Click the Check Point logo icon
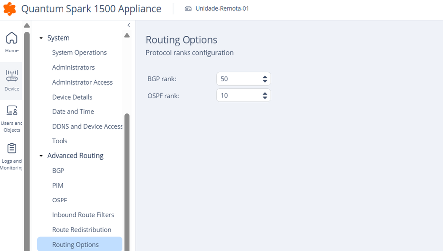 (x=10, y=9)
